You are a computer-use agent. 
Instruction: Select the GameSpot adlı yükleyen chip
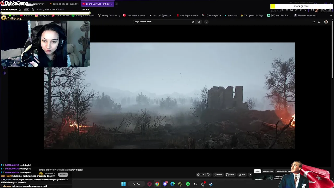click(284, 171)
